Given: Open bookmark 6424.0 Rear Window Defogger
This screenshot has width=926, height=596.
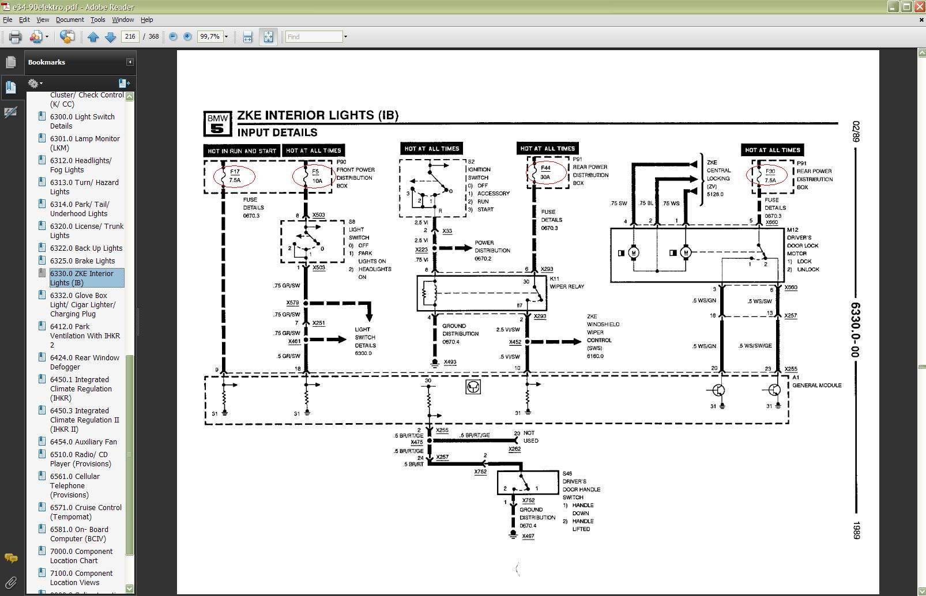Looking at the screenshot, I should 85,362.
